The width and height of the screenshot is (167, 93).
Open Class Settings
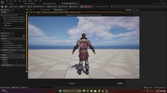[52, 7]
